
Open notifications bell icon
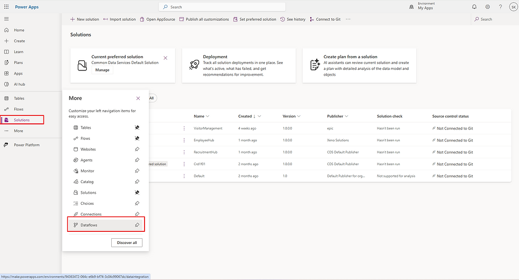pyautogui.click(x=475, y=7)
